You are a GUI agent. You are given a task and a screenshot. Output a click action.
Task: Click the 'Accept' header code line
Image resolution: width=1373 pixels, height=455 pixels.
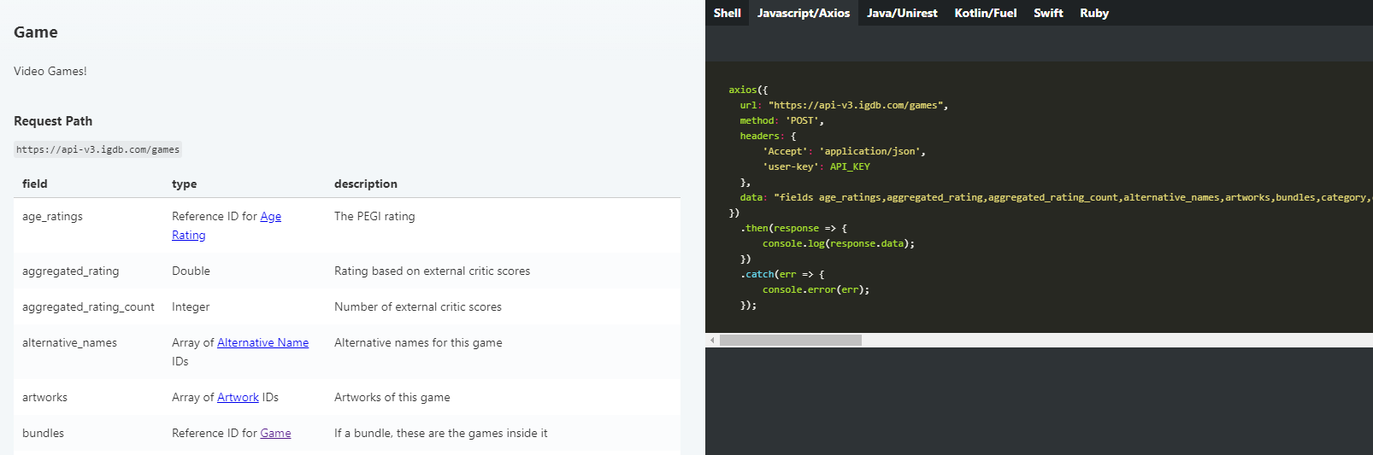click(844, 151)
